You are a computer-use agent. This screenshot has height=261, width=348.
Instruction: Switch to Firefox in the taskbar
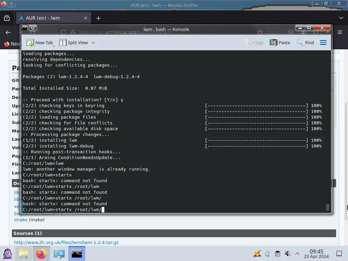point(41,254)
